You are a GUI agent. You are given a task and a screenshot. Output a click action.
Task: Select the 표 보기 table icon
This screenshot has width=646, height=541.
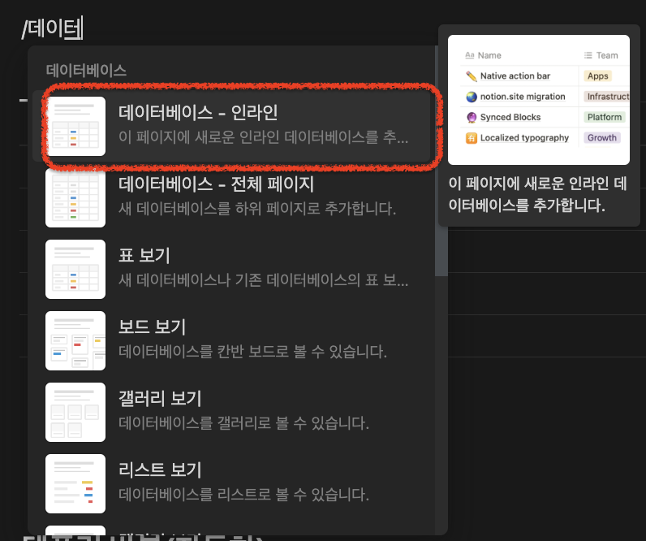[x=75, y=269]
